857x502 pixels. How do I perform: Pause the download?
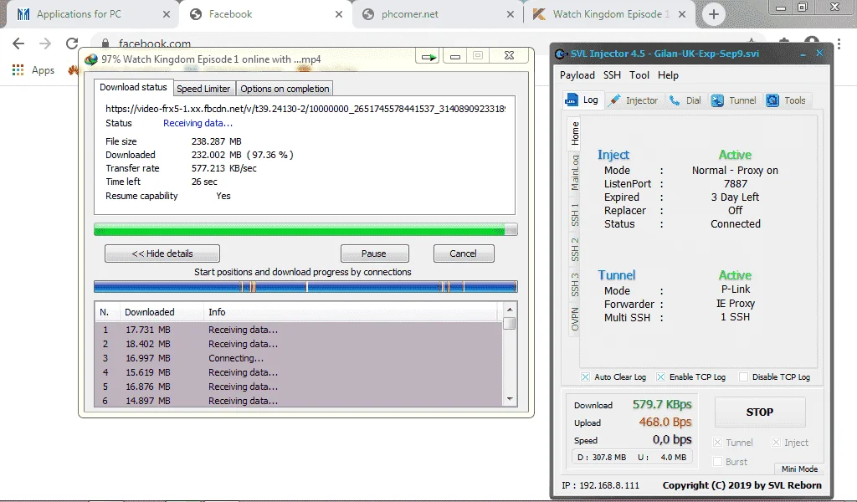(x=374, y=254)
